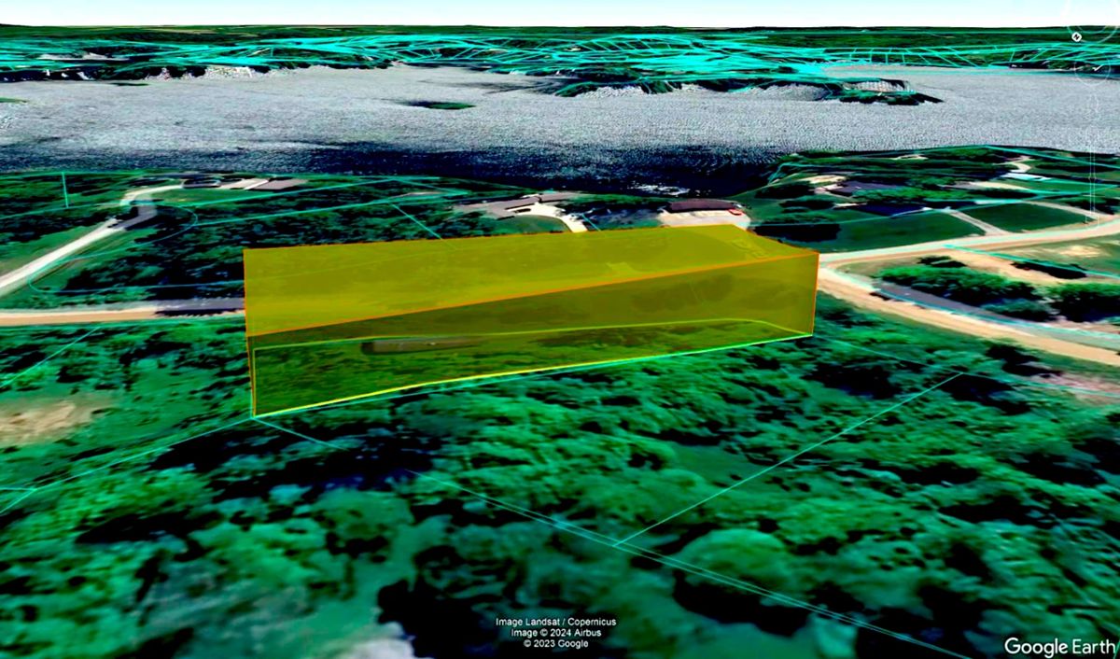
Task: Click the open lake water surface
Action: tap(373, 121)
